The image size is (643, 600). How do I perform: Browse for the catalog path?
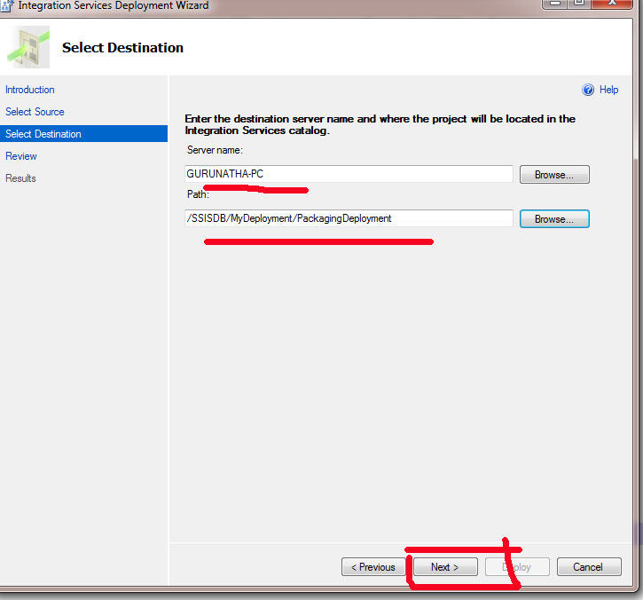554,219
